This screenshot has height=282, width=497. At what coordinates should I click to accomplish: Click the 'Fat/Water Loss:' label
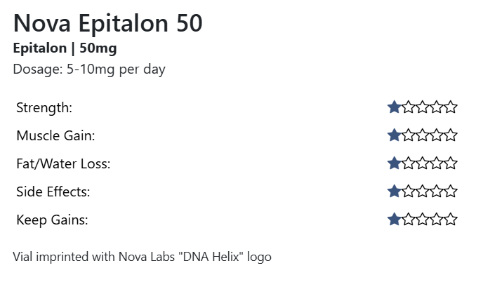(63, 164)
